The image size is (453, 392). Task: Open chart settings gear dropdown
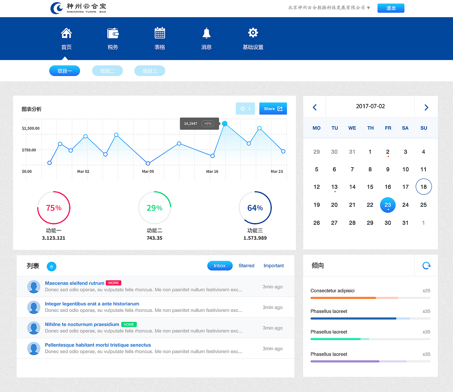coord(245,109)
